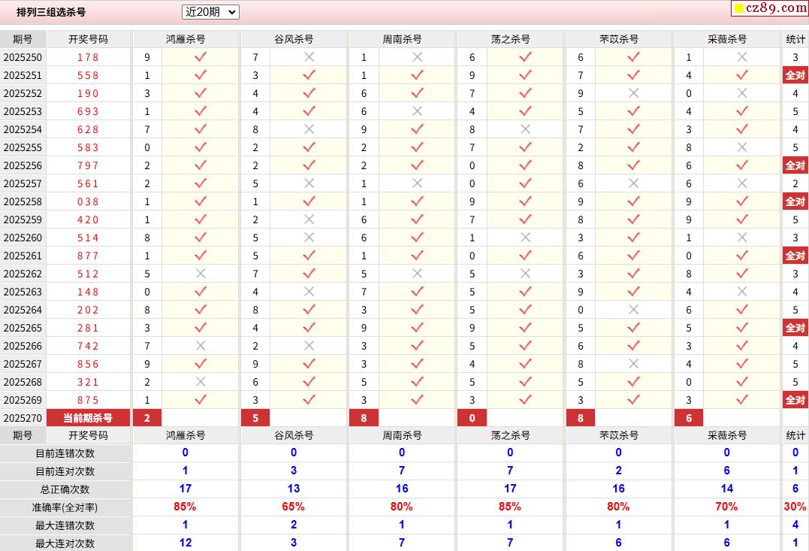809x551 pixels.
Task: Click 荡之 cross mark in row 2025260
Action: pyautogui.click(x=525, y=238)
